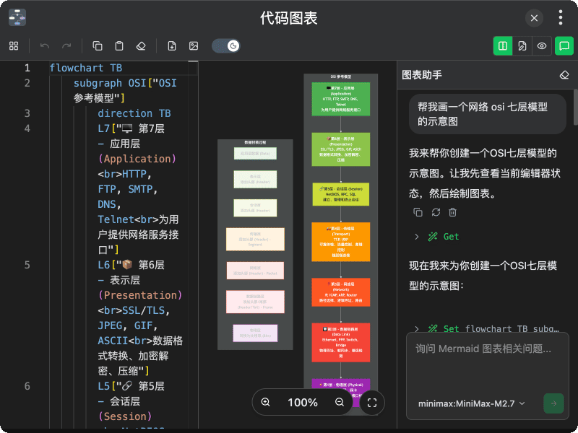Click the flowchart app logo icon
The image size is (578, 433).
click(17, 17)
